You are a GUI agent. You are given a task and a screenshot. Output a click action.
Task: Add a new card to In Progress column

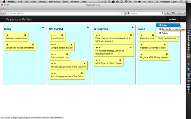[133, 27]
